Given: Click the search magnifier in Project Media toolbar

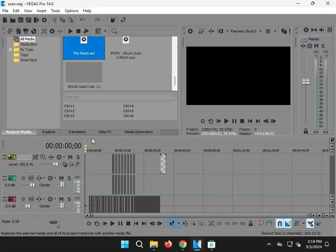Looking at the screenshot, I should point(114,31).
